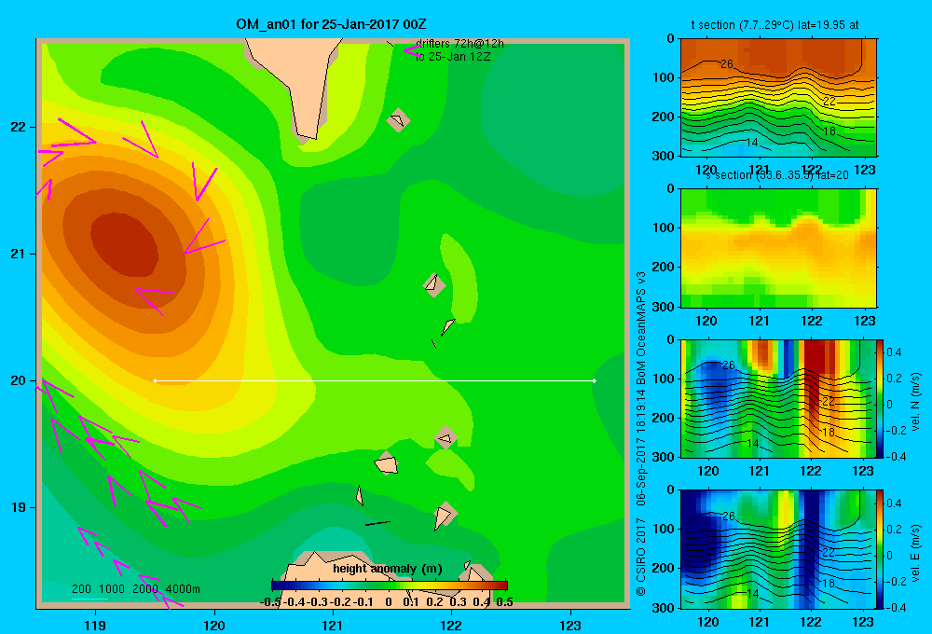Click the -0.5 tick on height colorbar

pyautogui.click(x=270, y=602)
